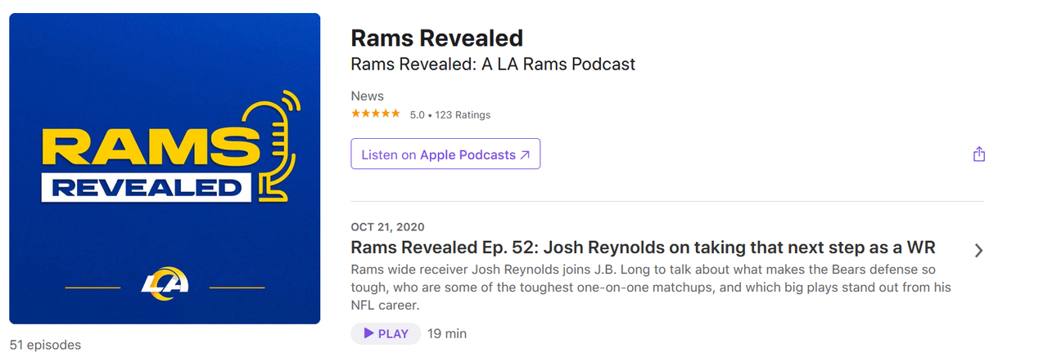Play episode 52 with the PLAY button

[386, 333]
